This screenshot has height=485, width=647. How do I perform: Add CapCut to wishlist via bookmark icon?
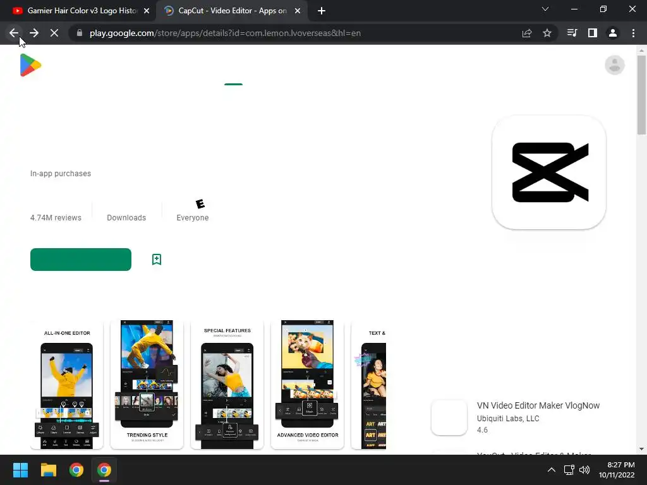coord(157,260)
